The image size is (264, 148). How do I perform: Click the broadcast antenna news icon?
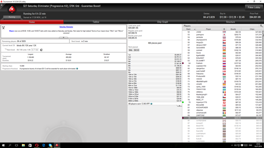click(x=3, y=28)
